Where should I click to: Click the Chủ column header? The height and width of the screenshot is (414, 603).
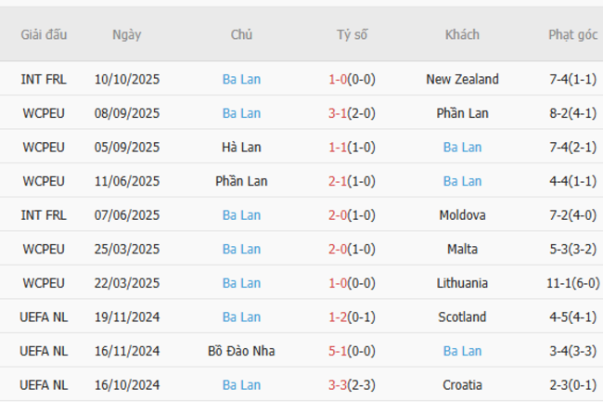click(x=241, y=34)
